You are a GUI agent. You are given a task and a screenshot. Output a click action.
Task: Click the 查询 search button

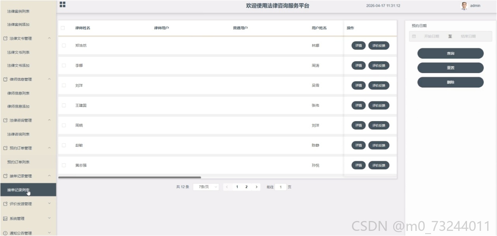(450, 53)
